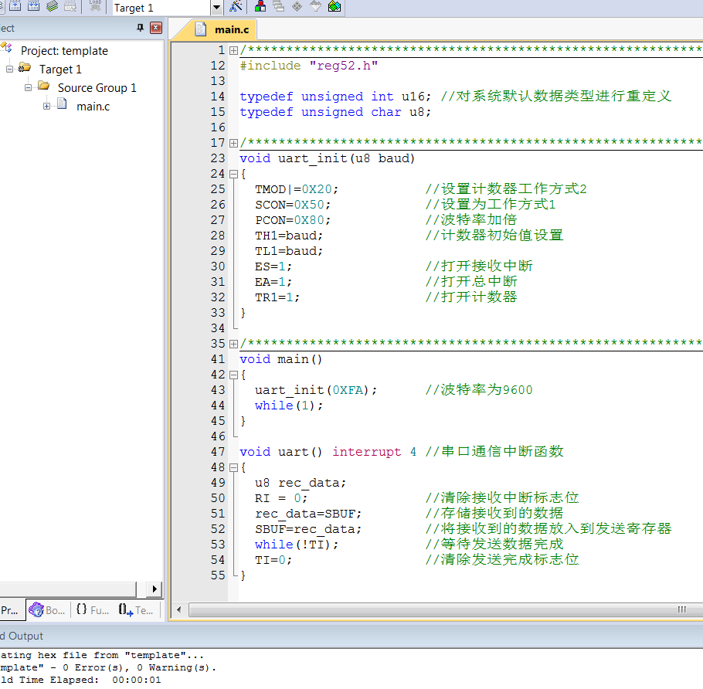This screenshot has width=703, height=689.
Task: Open Manage Project Items colored-blocks icon
Action: click(260, 6)
